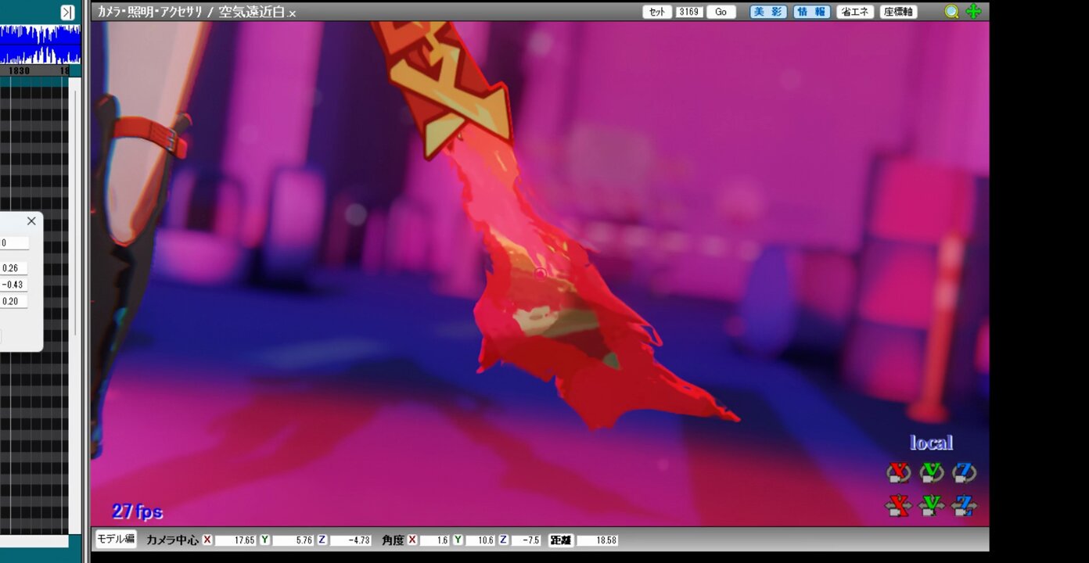Click the 角度 label

point(394,540)
